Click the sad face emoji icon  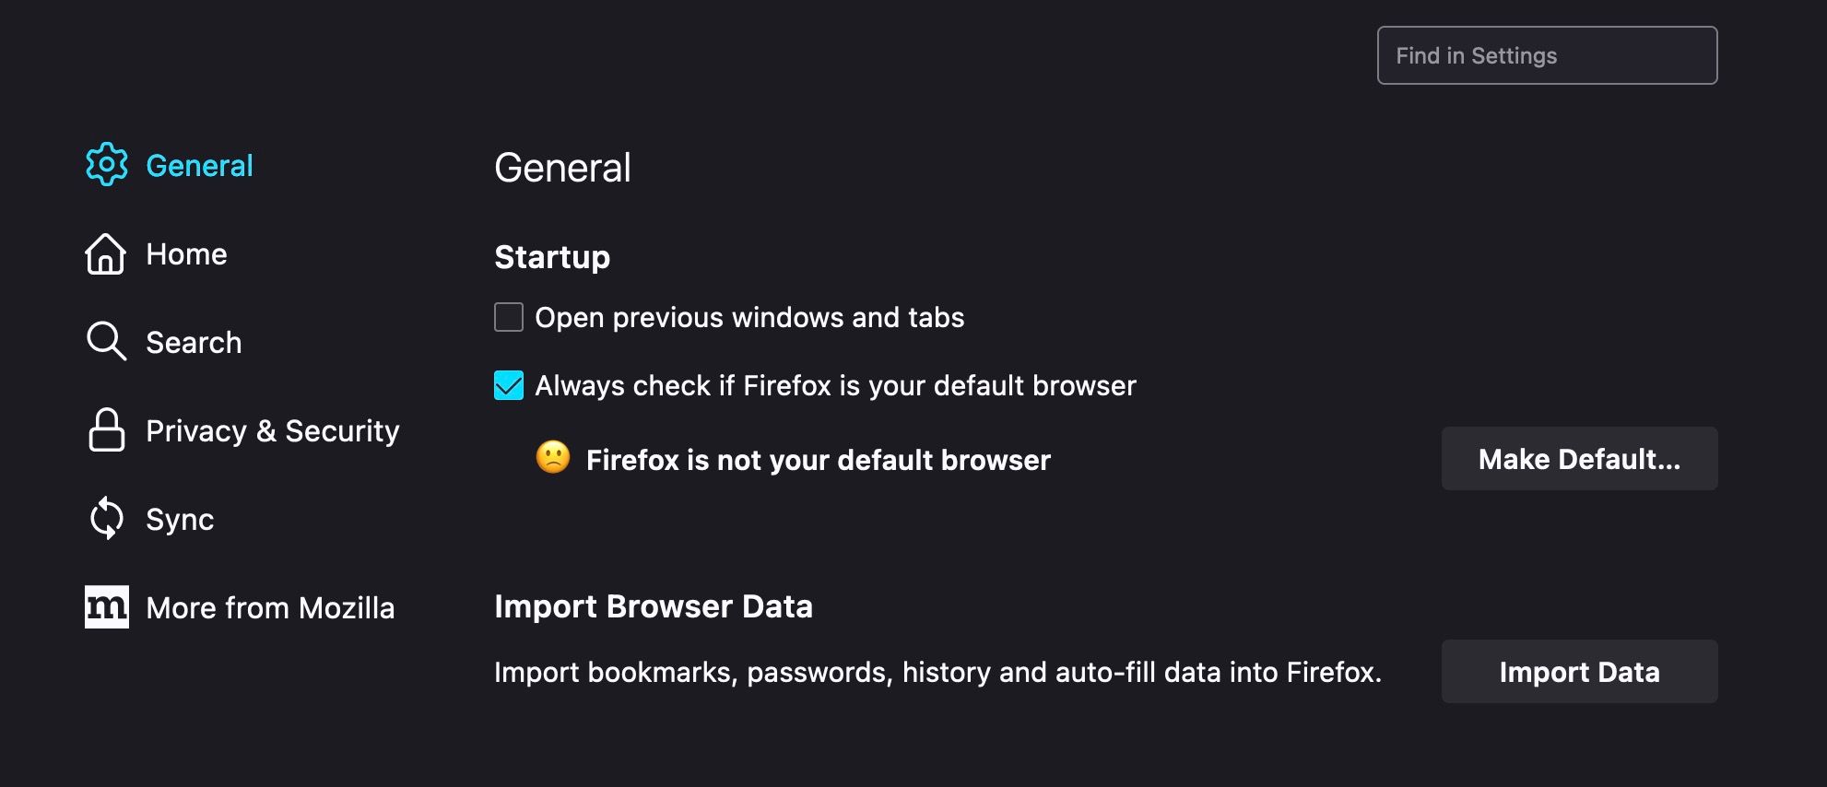pos(553,457)
